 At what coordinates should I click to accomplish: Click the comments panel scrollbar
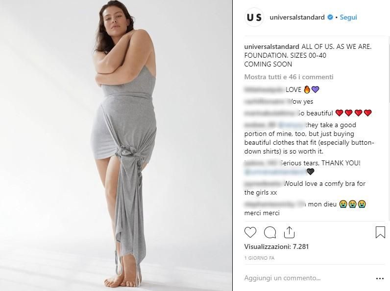point(389,69)
